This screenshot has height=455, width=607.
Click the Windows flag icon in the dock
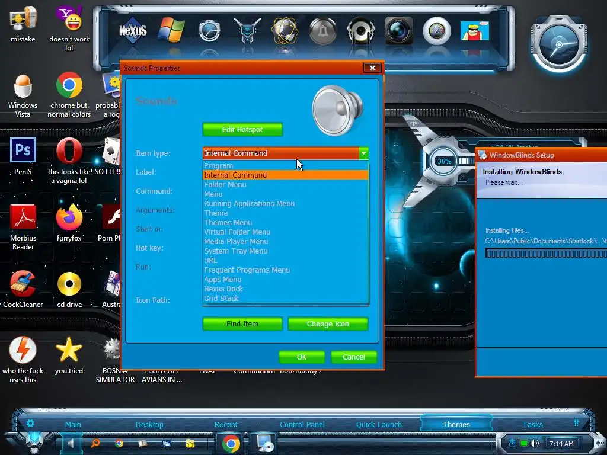point(171,30)
